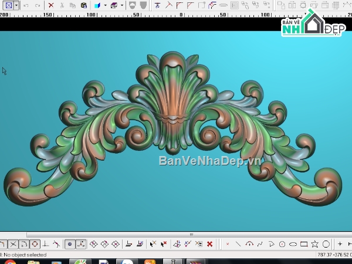Click the multi-line offset curve icon
This screenshot has width=352, height=264.
click(212, 5)
